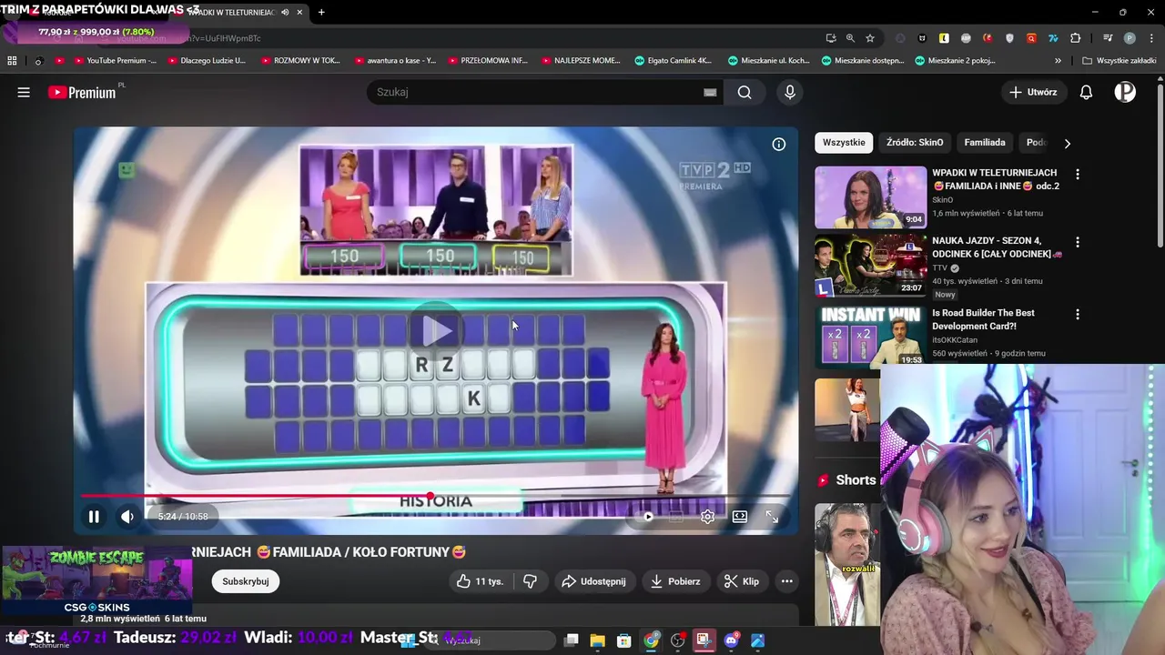The height and width of the screenshot is (655, 1165).
Task: Open the extensions puzzle icon
Action: point(1075,38)
